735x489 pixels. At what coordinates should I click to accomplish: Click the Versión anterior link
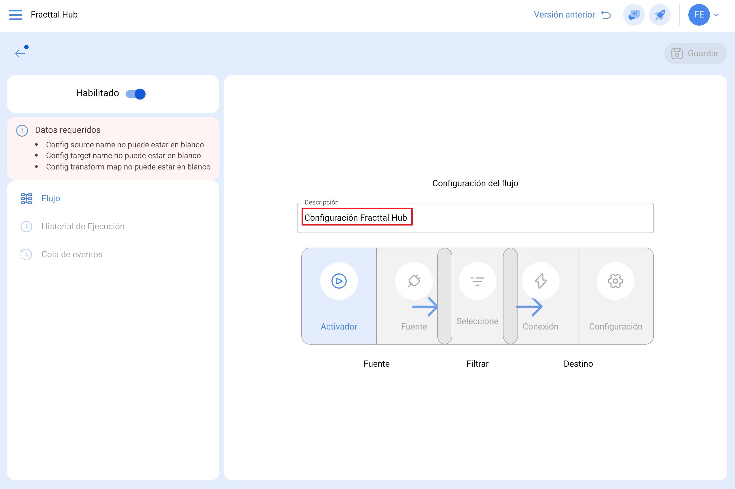(572, 15)
